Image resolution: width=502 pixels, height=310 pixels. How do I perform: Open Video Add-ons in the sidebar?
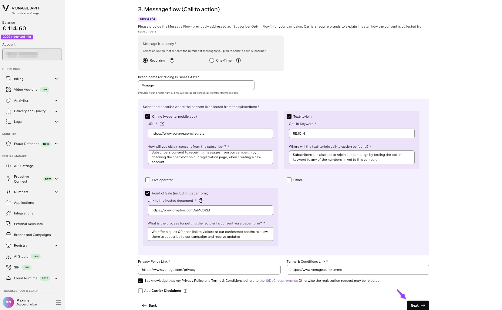point(25,89)
